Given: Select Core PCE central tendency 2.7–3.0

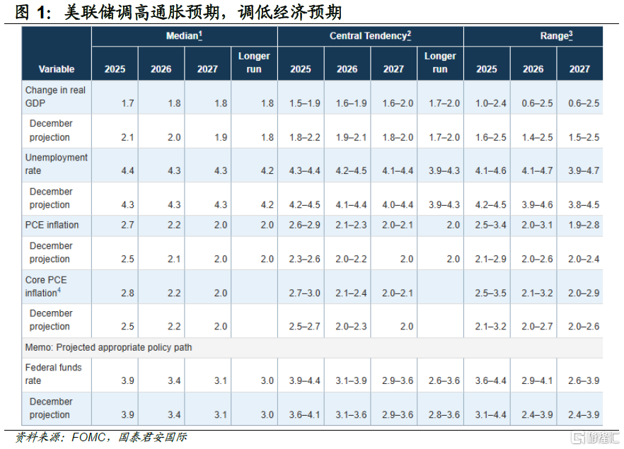Looking at the screenshot, I should point(305,293).
